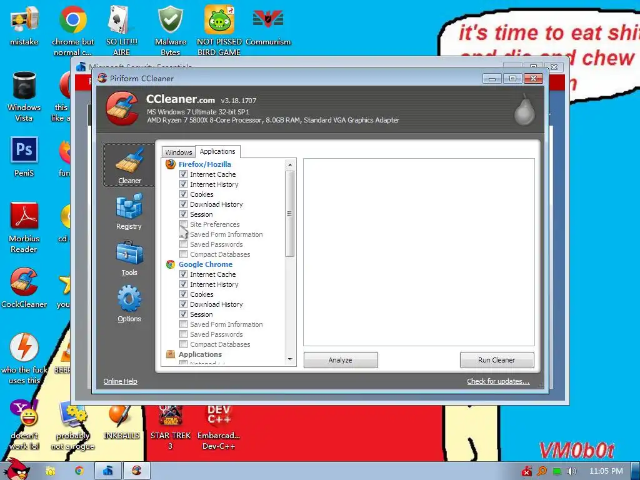Click the red security alert tray icon
Image resolution: width=640 pixels, height=480 pixels.
point(526,471)
